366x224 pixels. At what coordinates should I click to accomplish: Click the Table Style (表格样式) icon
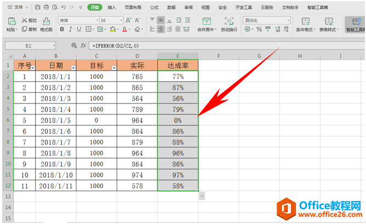[x=329, y=21]
